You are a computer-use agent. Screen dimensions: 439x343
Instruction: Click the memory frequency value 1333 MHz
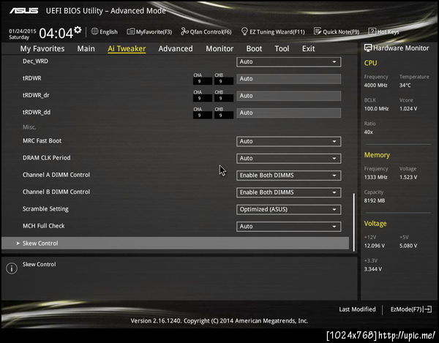(x=375, y=178)
